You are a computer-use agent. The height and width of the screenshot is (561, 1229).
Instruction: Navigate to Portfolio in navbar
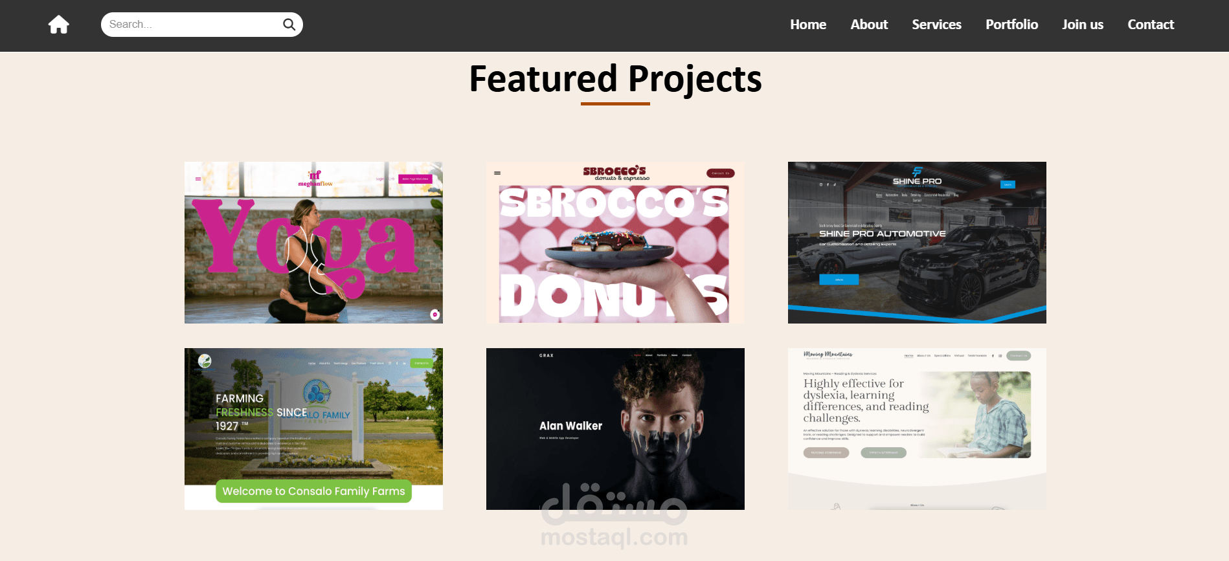coord(1011,25)
